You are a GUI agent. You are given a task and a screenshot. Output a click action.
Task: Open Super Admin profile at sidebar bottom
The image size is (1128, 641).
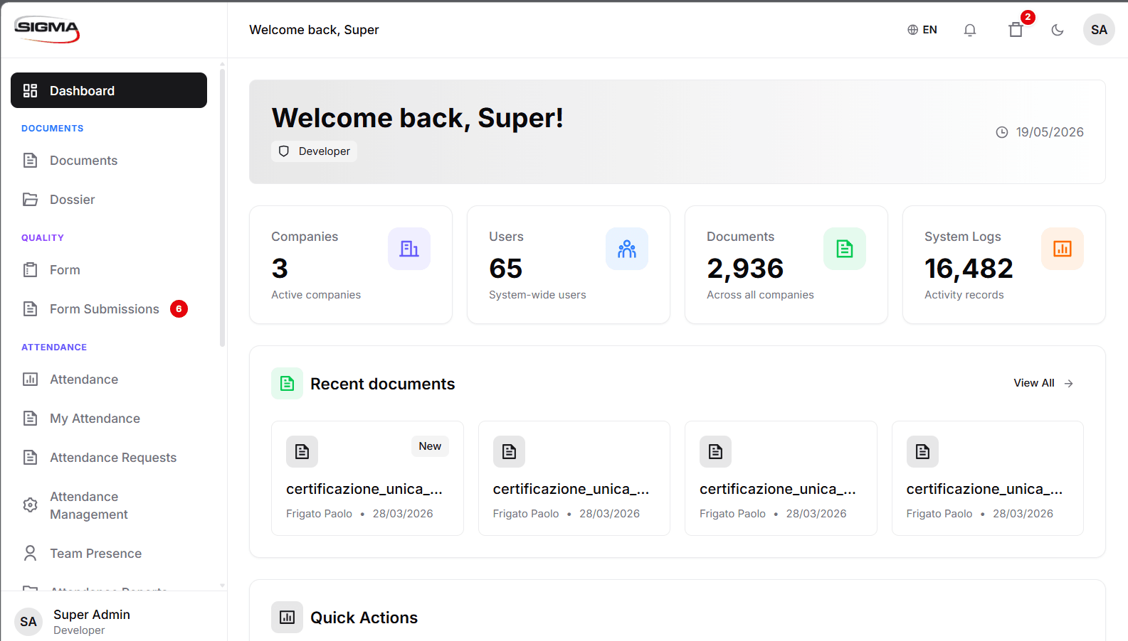point(114,621)
